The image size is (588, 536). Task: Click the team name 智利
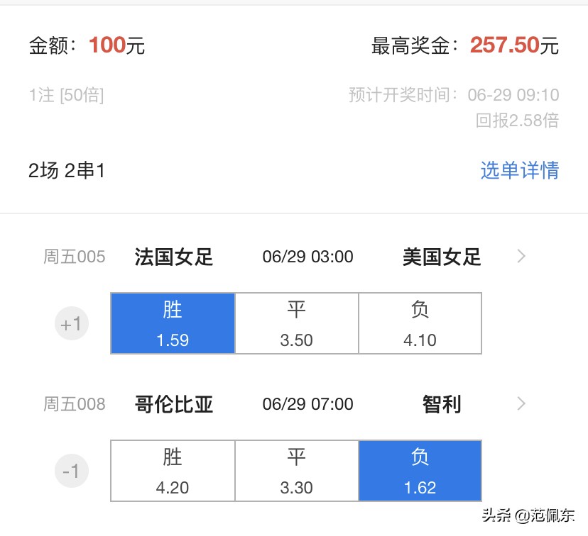pyautogui.click(x=441, y=404)
